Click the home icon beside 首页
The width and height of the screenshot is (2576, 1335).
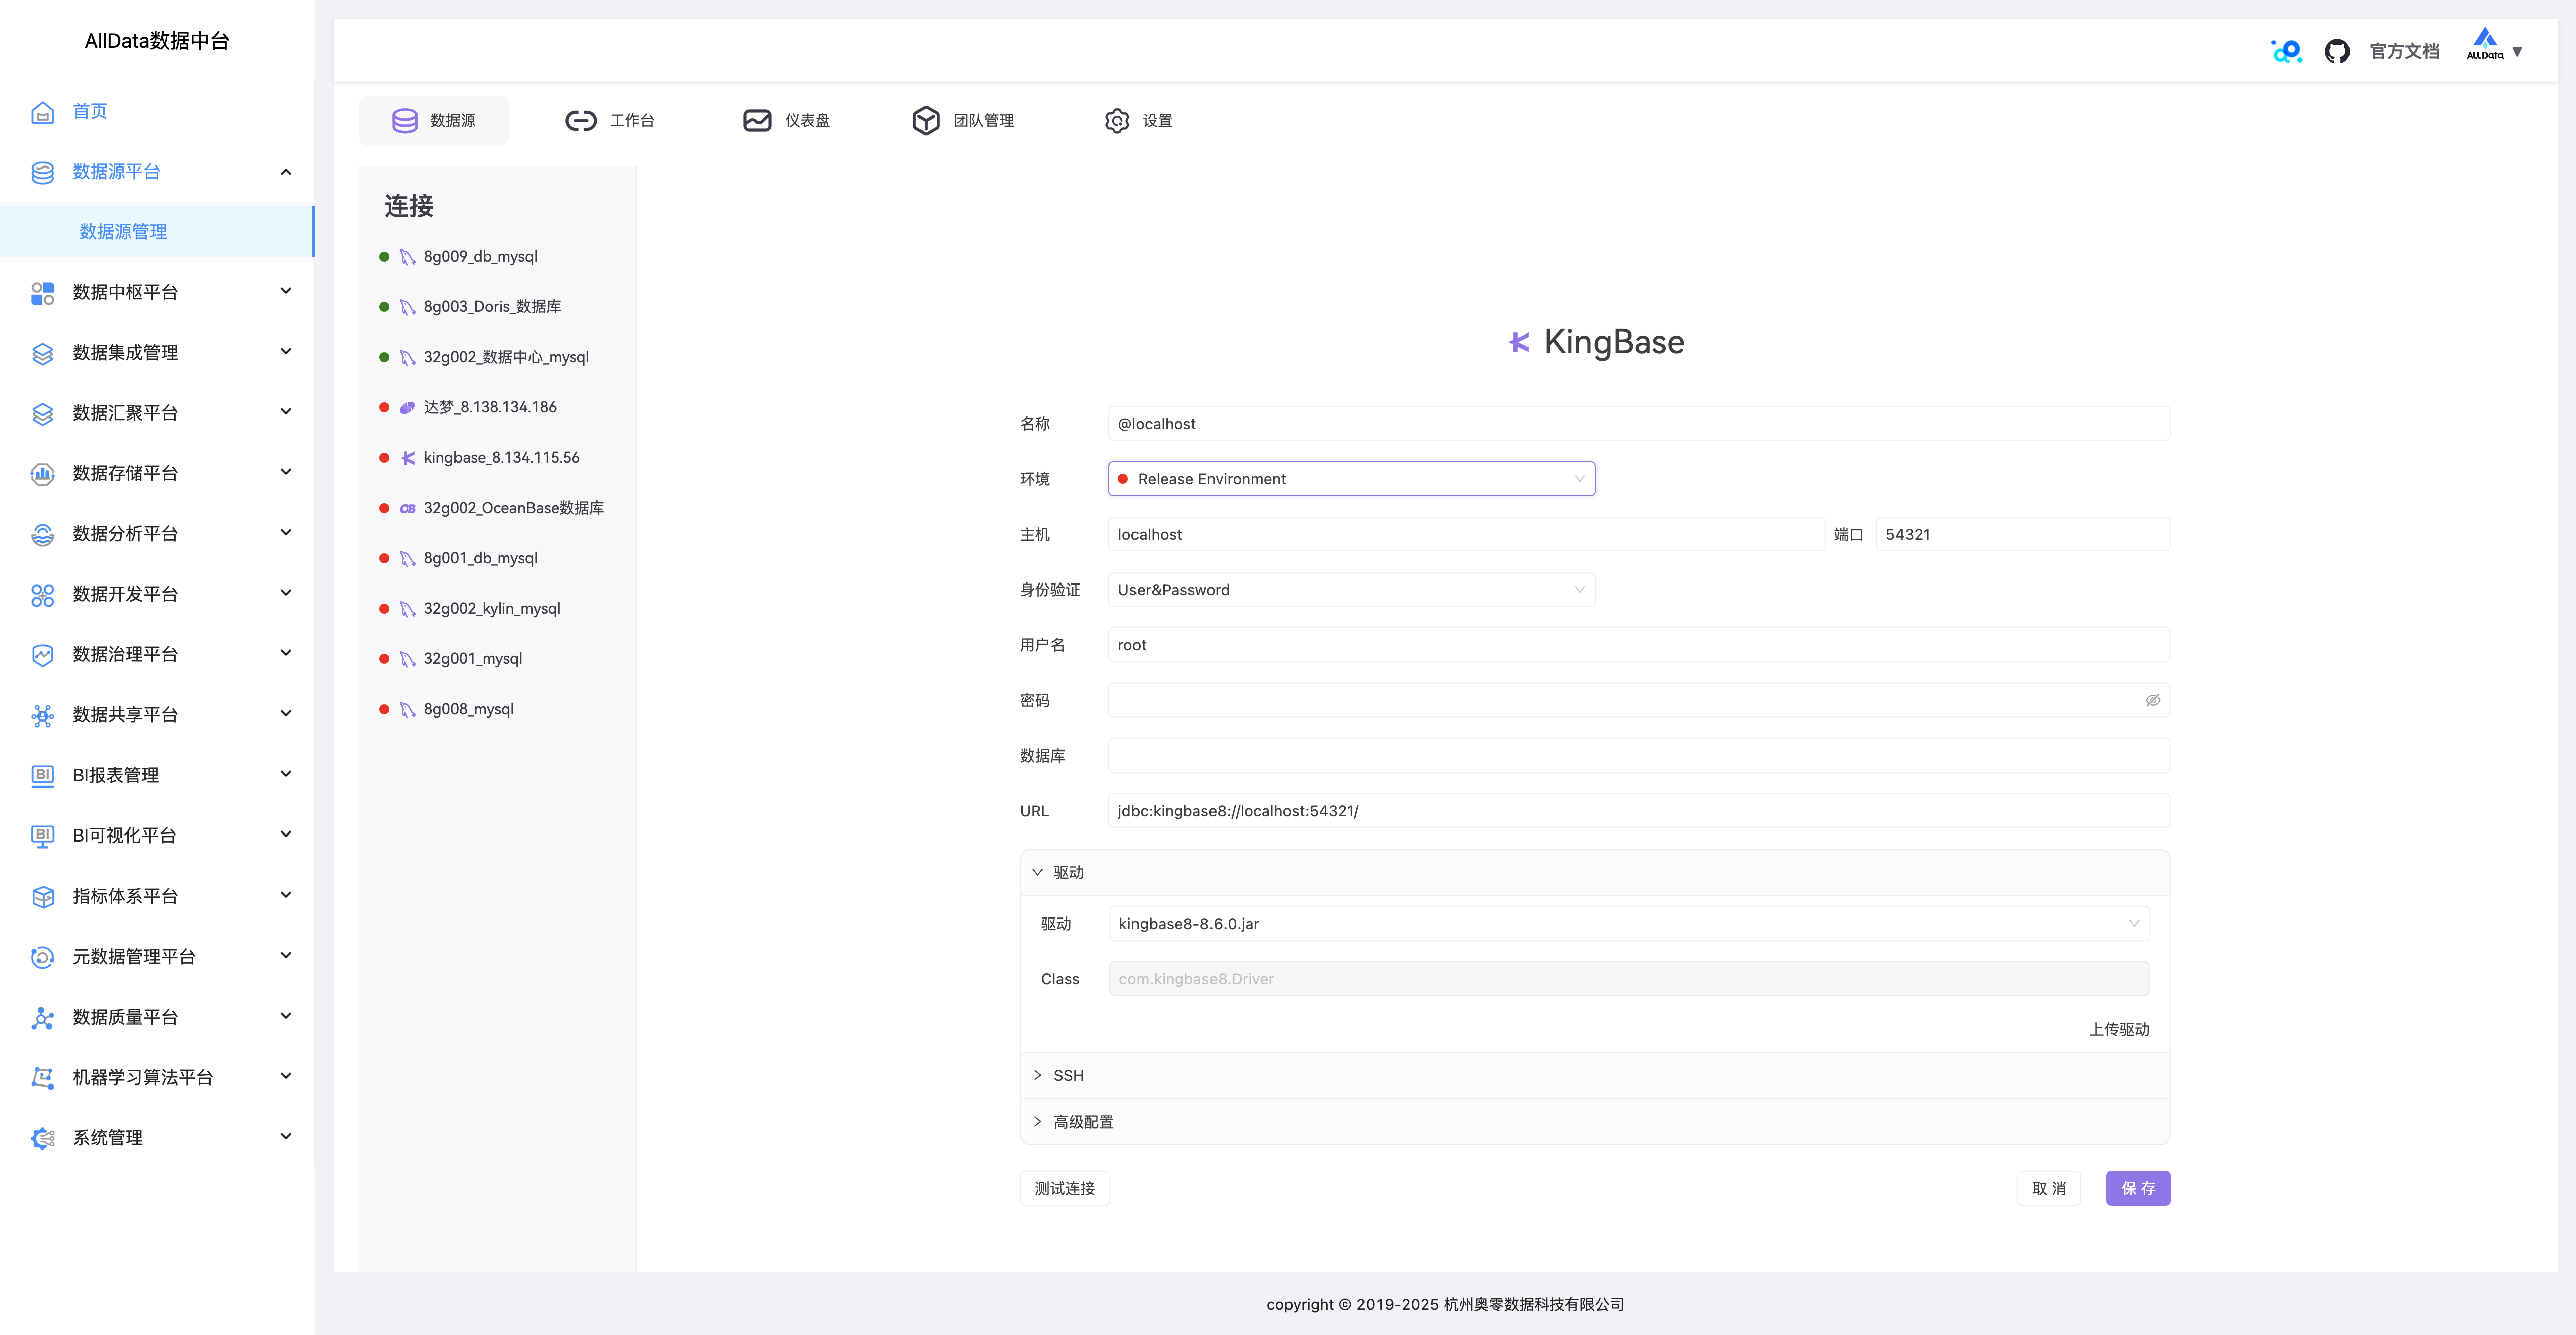tap(42, 112)
